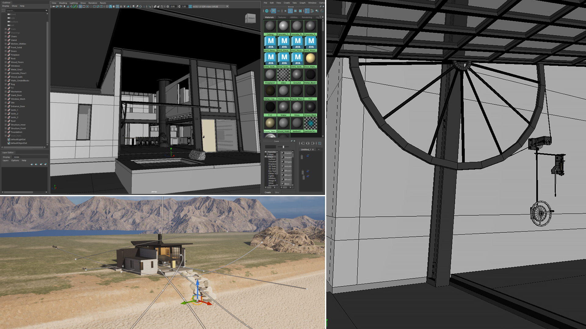Click the Create panel icon size slider
This screenshot has width=586, height=329.
coord(283,147)
